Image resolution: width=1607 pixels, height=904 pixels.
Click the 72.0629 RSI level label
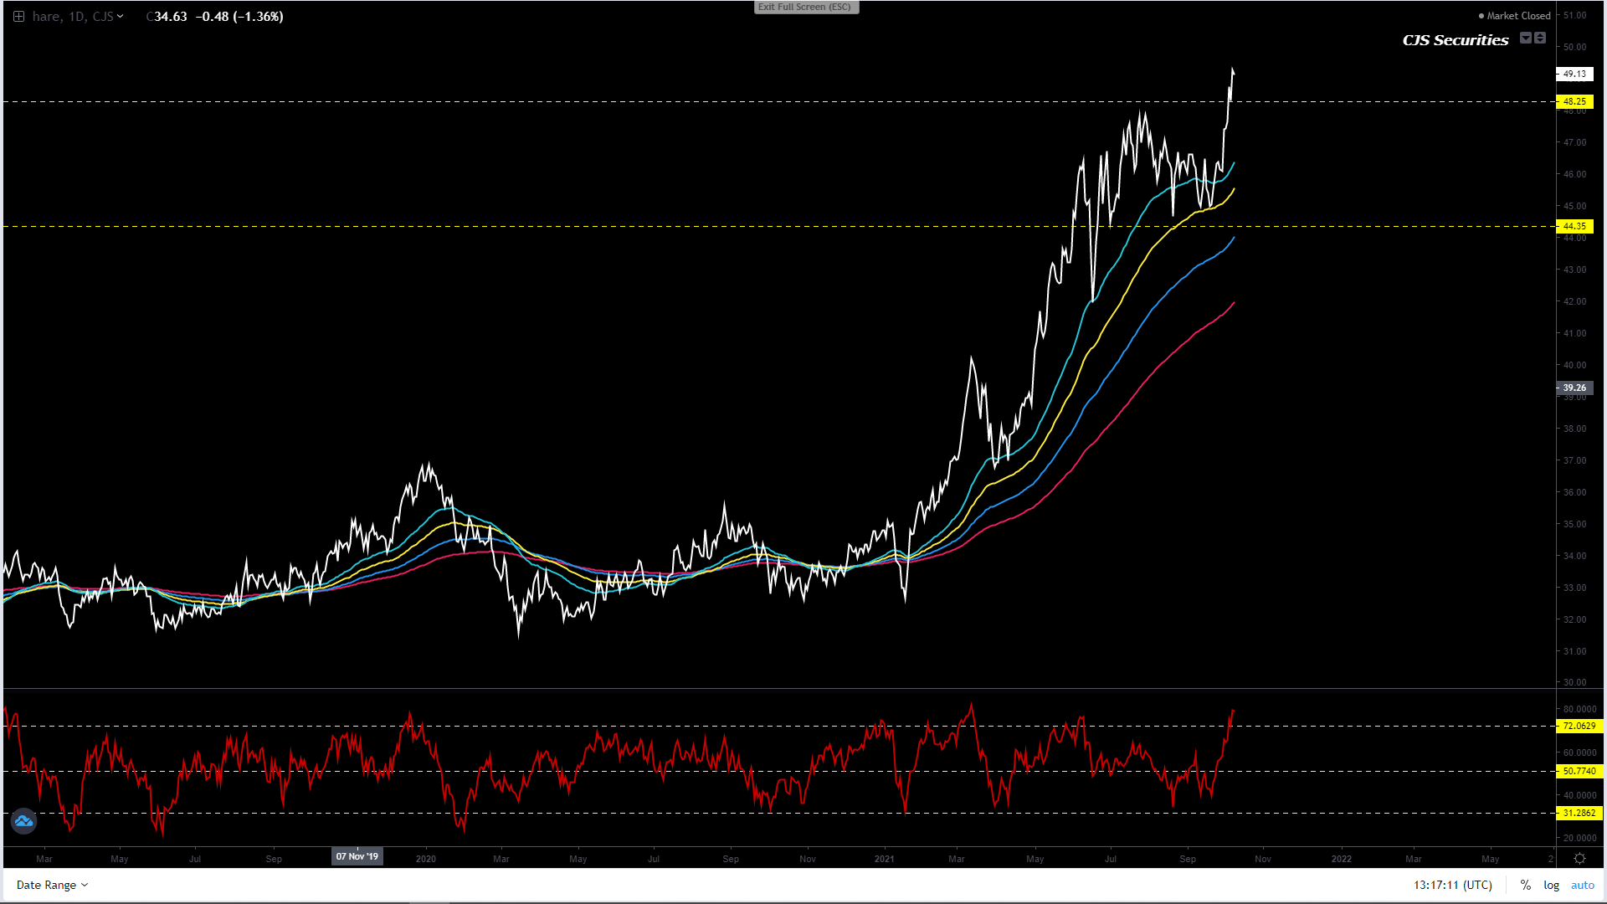coord(1579,726)
